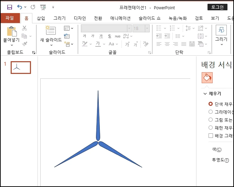Switch to the 그리기 ribbon tab
The height and width of the screenshot is (187, 234).
pos(60,18)
